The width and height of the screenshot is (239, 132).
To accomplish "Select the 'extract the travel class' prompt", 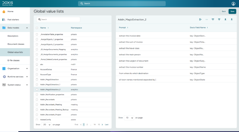I will (x=129, y=48).
